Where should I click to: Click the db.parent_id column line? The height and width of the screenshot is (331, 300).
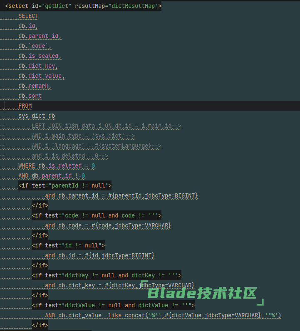pos(40,36)
